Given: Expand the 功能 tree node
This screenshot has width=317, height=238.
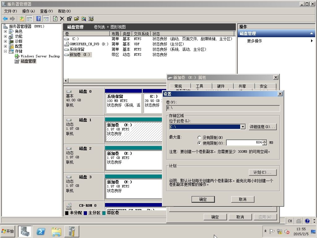Looking at the screenshot, I should [6, 37].
